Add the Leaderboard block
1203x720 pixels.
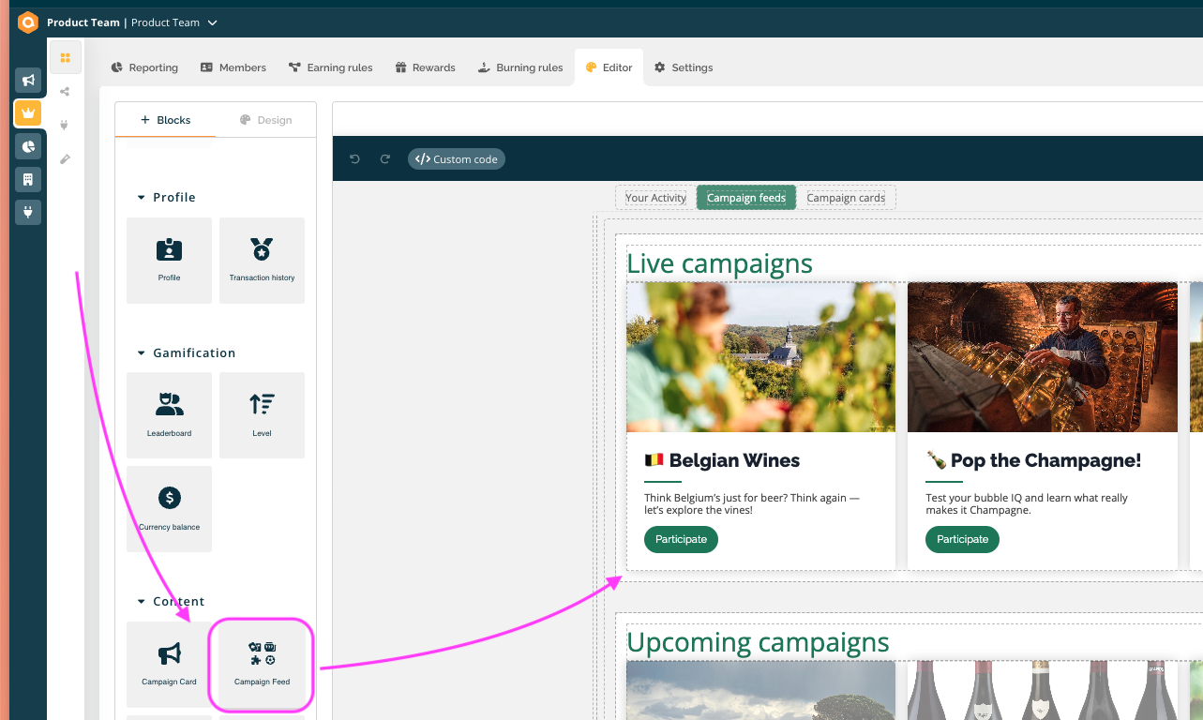point(169,414)
